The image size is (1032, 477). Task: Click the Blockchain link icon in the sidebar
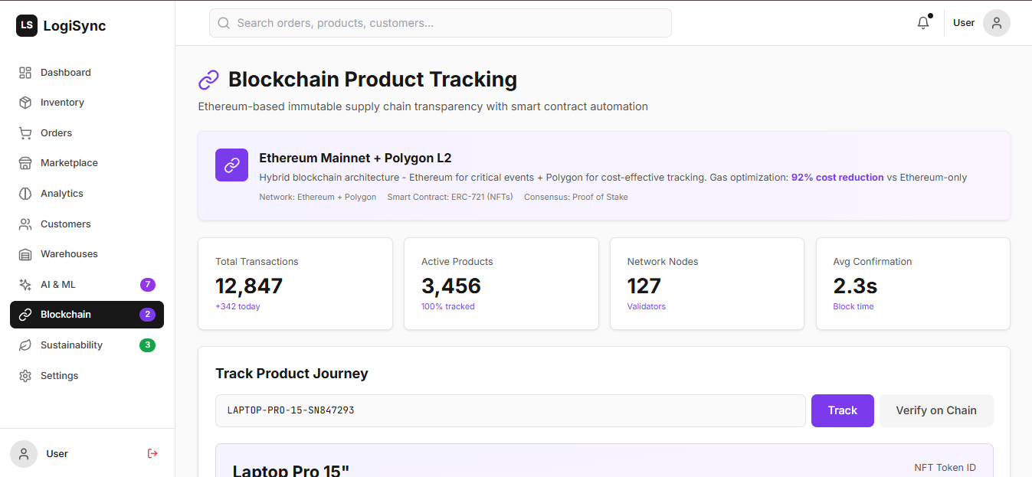(25, 315)
